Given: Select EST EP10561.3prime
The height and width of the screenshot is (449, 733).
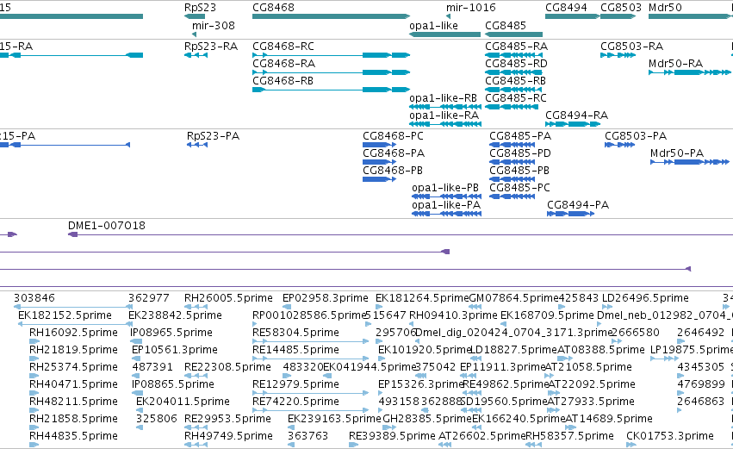Looking at the screenshot, I should (174, 350).
